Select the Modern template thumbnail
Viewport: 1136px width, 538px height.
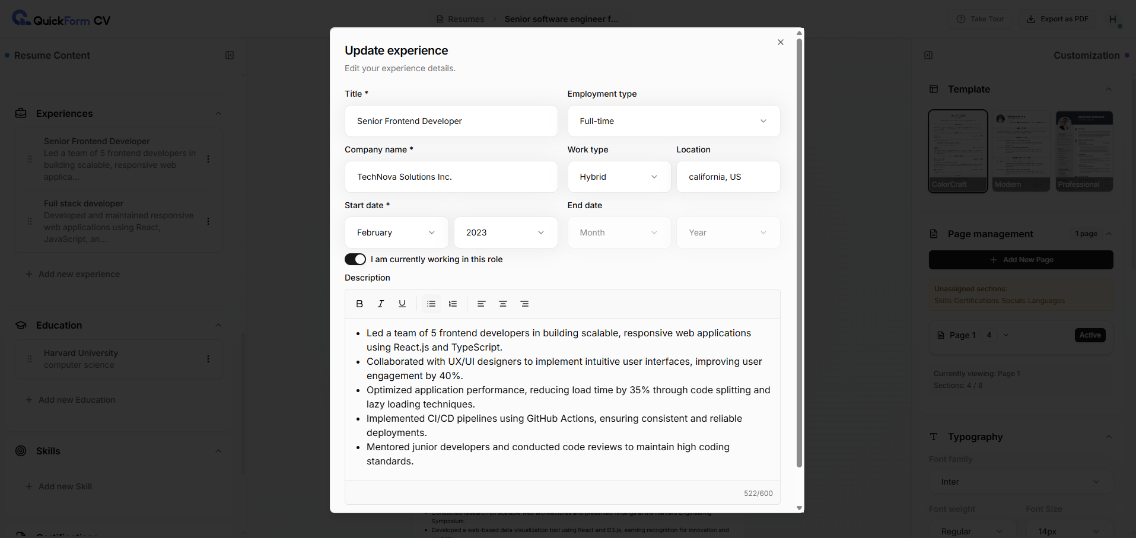pyautogui.click(x=1021, y=151)
